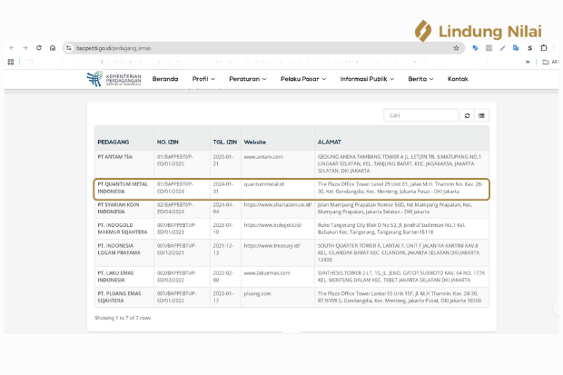Click the Kementerian Perdagangan logo
Screen dimensions: 563x375
114,79
